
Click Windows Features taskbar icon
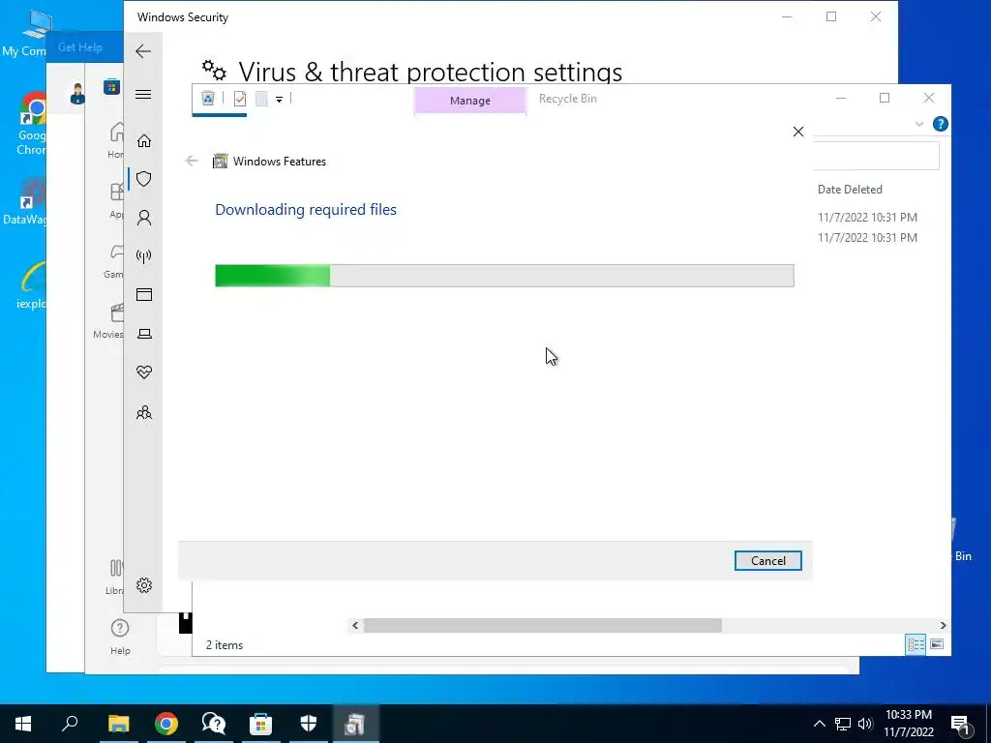point(355,724)
